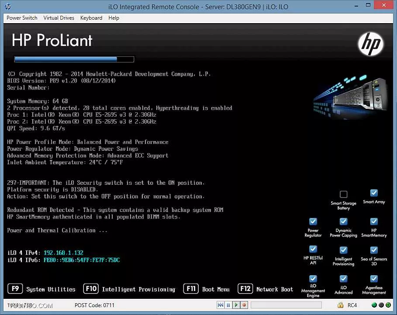Click the Smart Array checkbox
The width and height of the screenshot is (397, 315).
pos(374,193)
